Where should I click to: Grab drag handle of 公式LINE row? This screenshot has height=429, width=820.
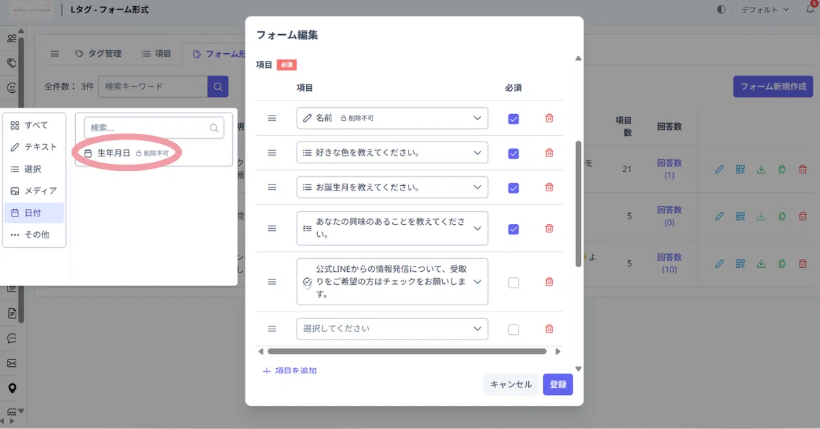pos(272,281)
